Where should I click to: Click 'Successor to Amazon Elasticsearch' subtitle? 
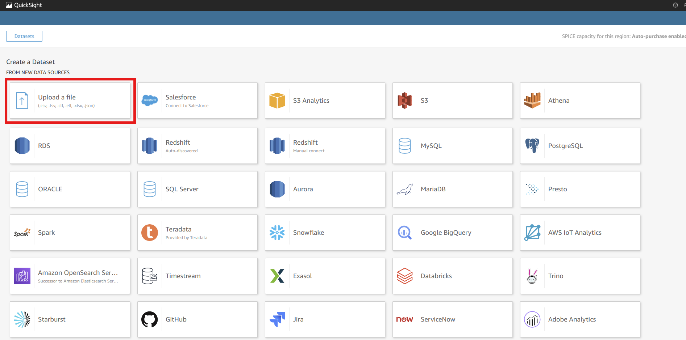78,281
